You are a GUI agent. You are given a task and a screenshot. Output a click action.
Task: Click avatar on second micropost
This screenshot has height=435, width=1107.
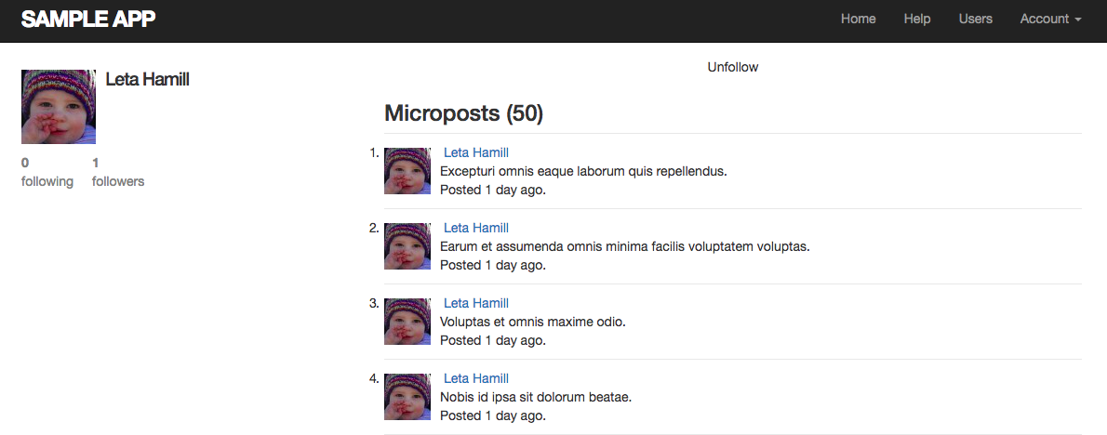(x=407, y=246)
